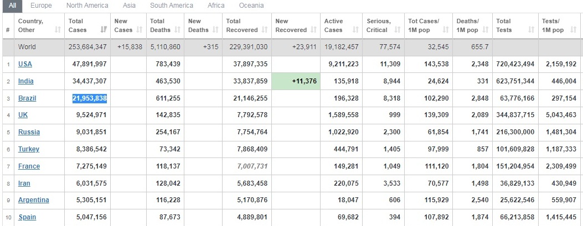Open the USA country link
This screenshot has width=583, height=226.
[x=25, y=64]
